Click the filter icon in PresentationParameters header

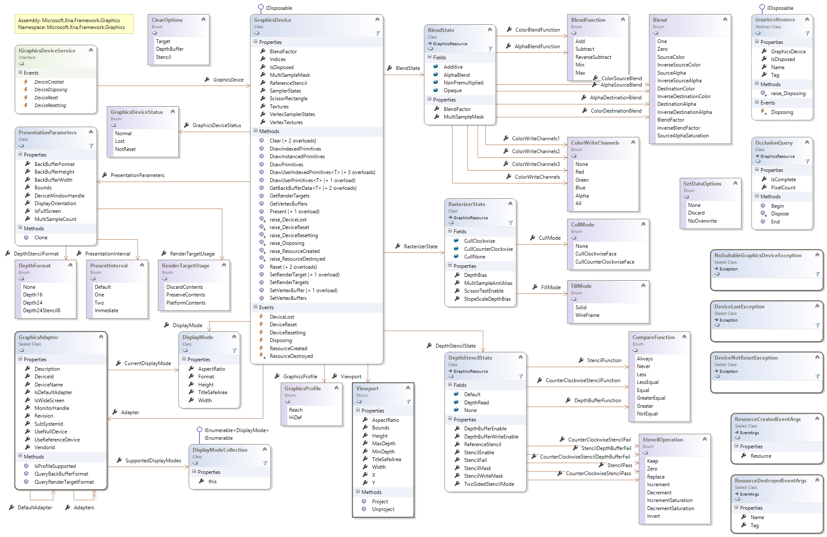tap(91, 146)
